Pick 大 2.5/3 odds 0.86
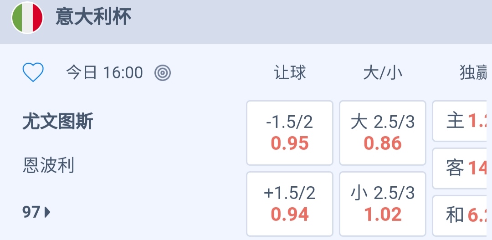492x240 pixels. [x=383, y=133]
